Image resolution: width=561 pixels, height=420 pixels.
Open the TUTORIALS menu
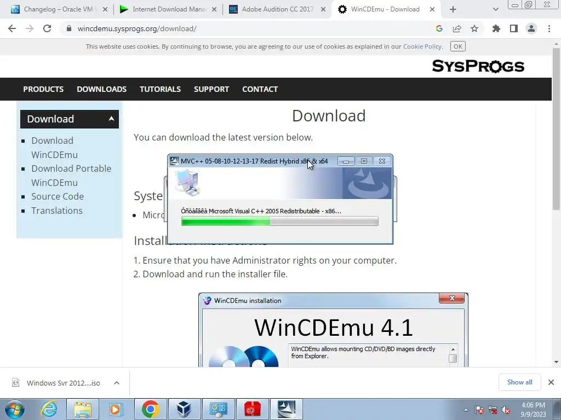point(160,89)
